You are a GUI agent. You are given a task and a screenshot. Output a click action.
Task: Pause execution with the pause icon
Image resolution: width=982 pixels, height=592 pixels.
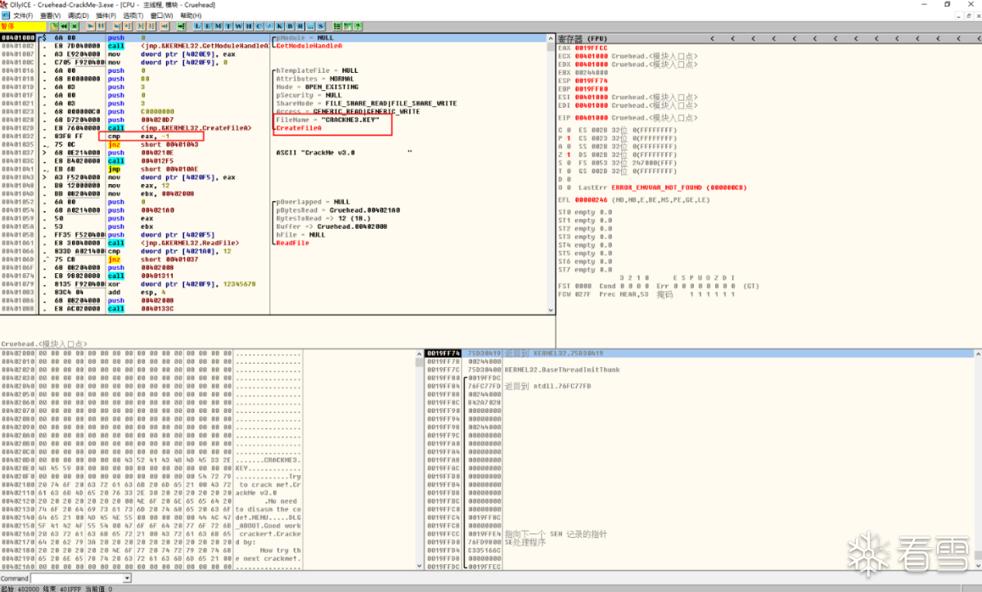pyautogui.click(x=101, y=26)
